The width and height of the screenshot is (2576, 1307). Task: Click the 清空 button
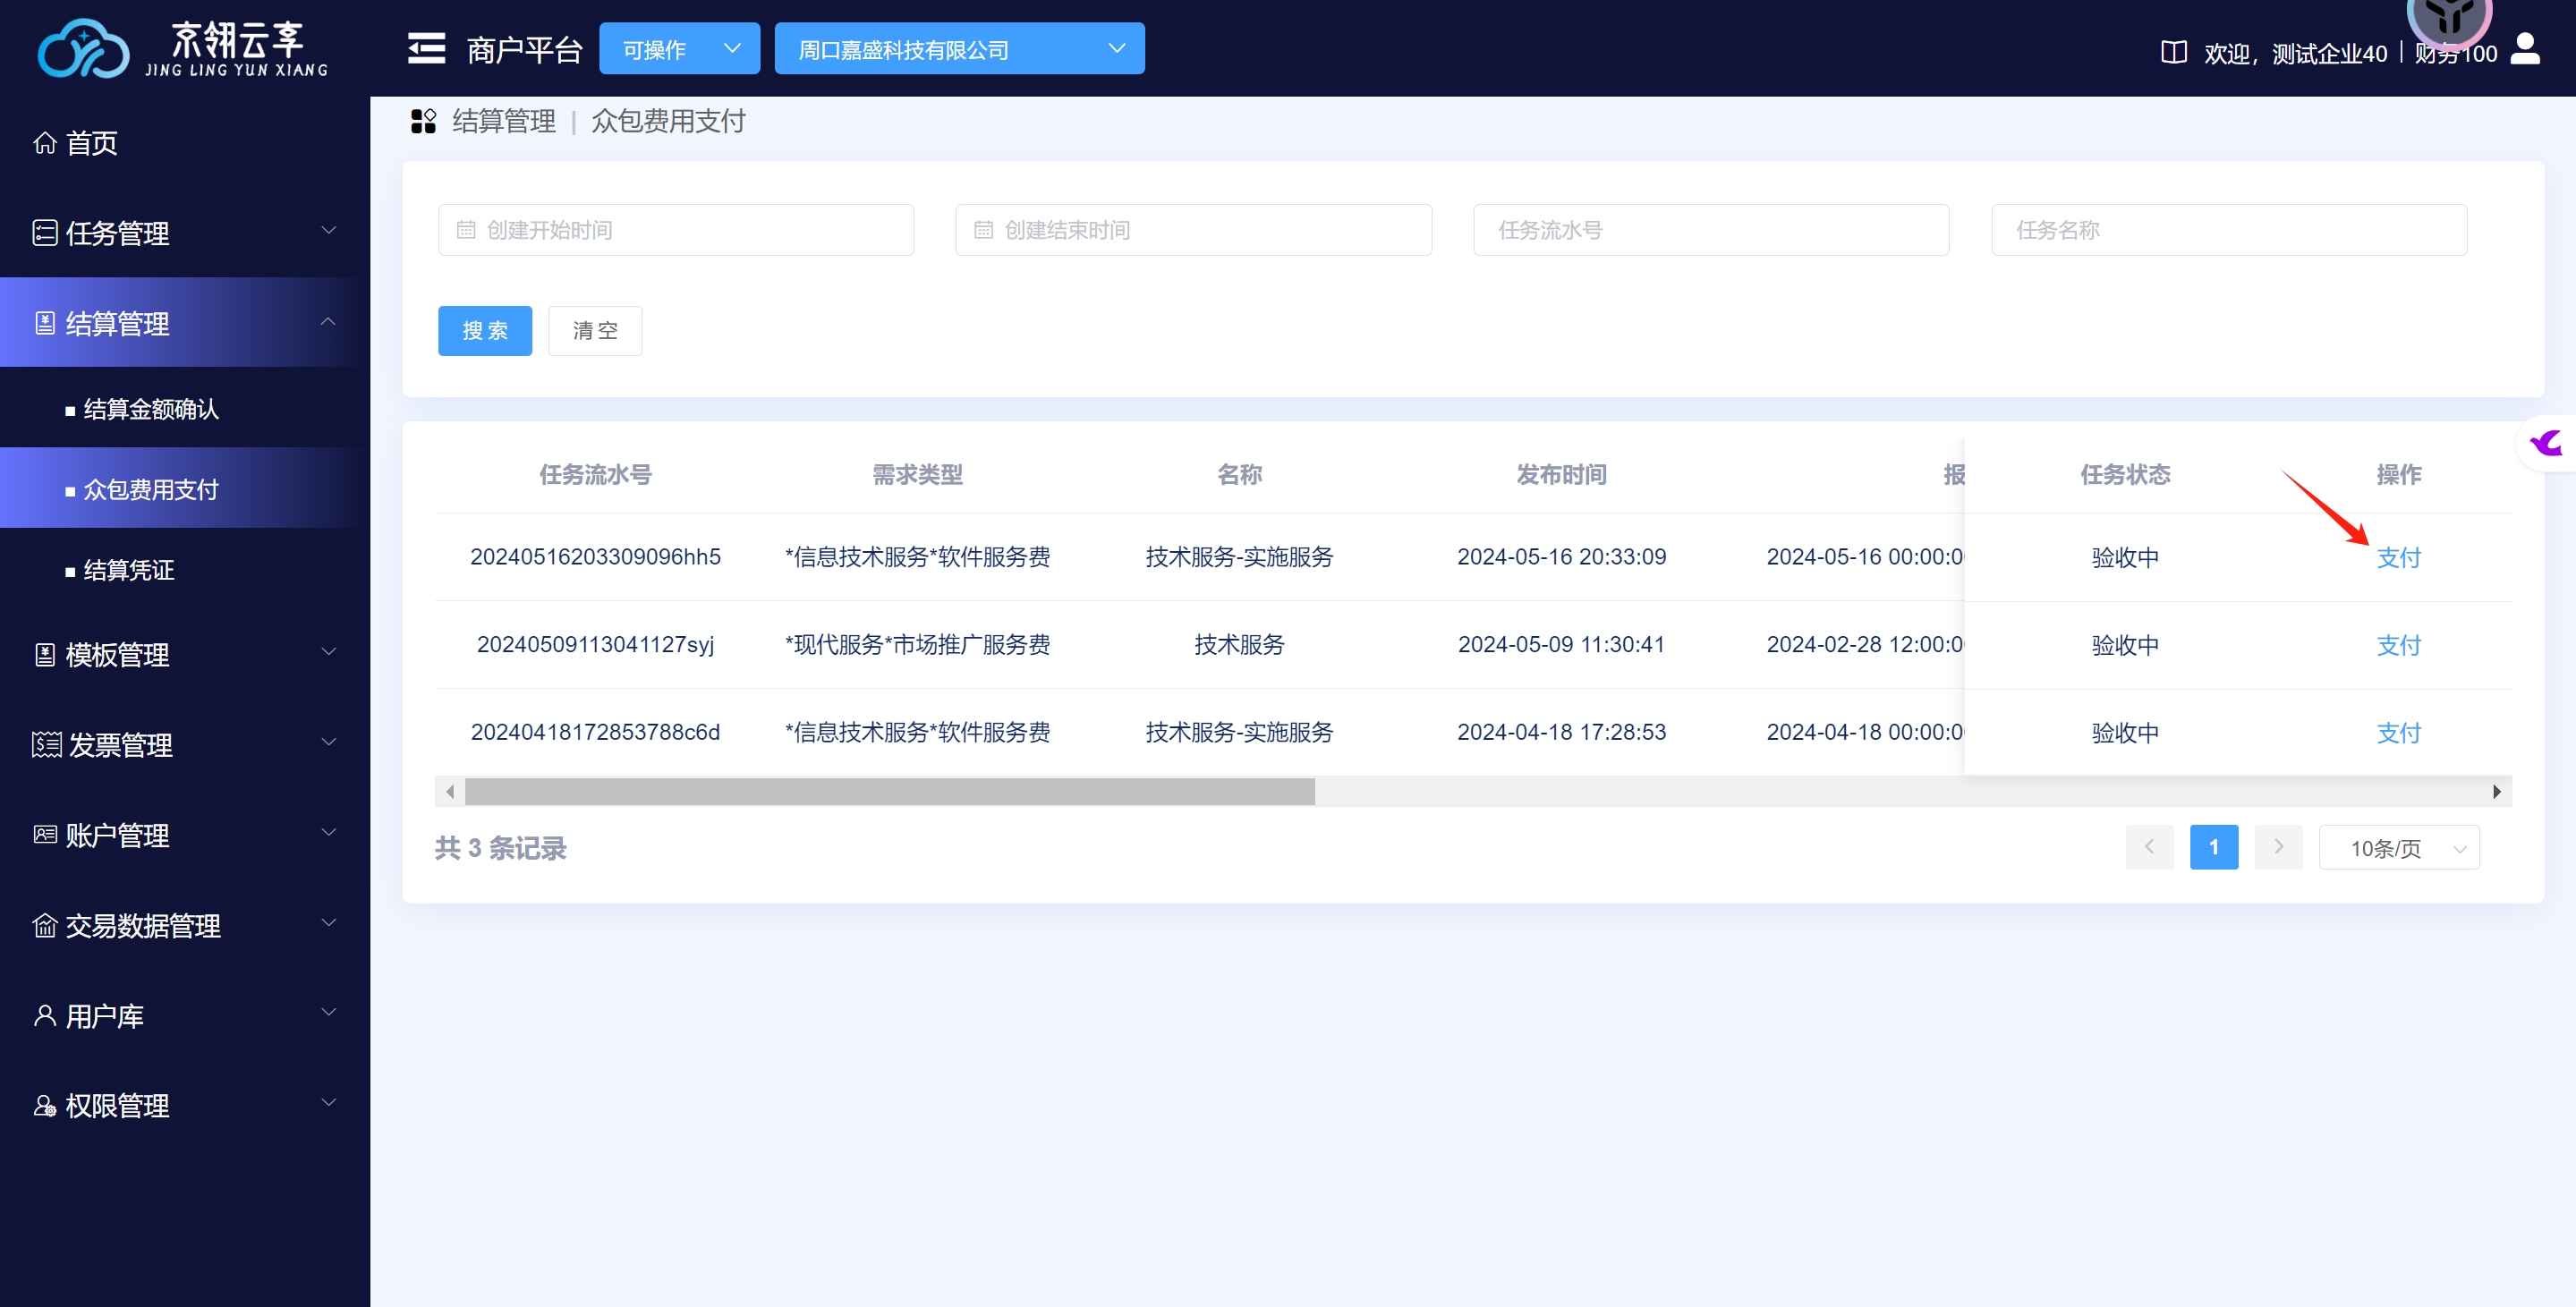click(x=595, y=331)
